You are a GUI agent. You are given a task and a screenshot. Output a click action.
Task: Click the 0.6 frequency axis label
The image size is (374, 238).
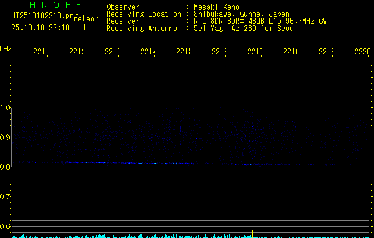5,226
